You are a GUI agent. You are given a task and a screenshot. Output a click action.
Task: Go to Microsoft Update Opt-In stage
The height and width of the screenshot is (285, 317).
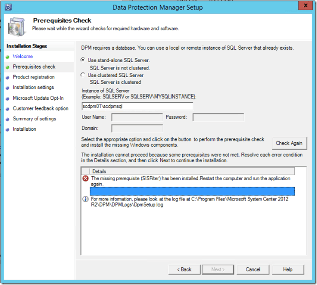pos(38,98)
